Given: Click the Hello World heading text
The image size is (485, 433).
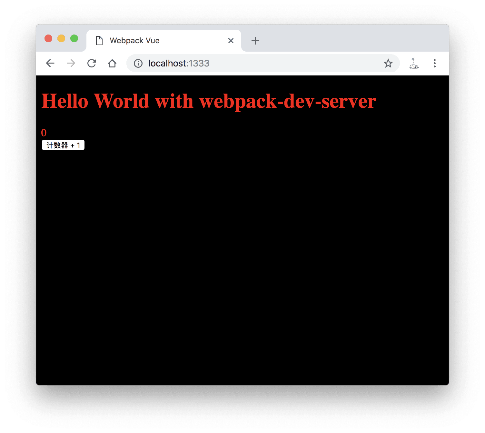Looking at the screenshot, I should 209,101.
